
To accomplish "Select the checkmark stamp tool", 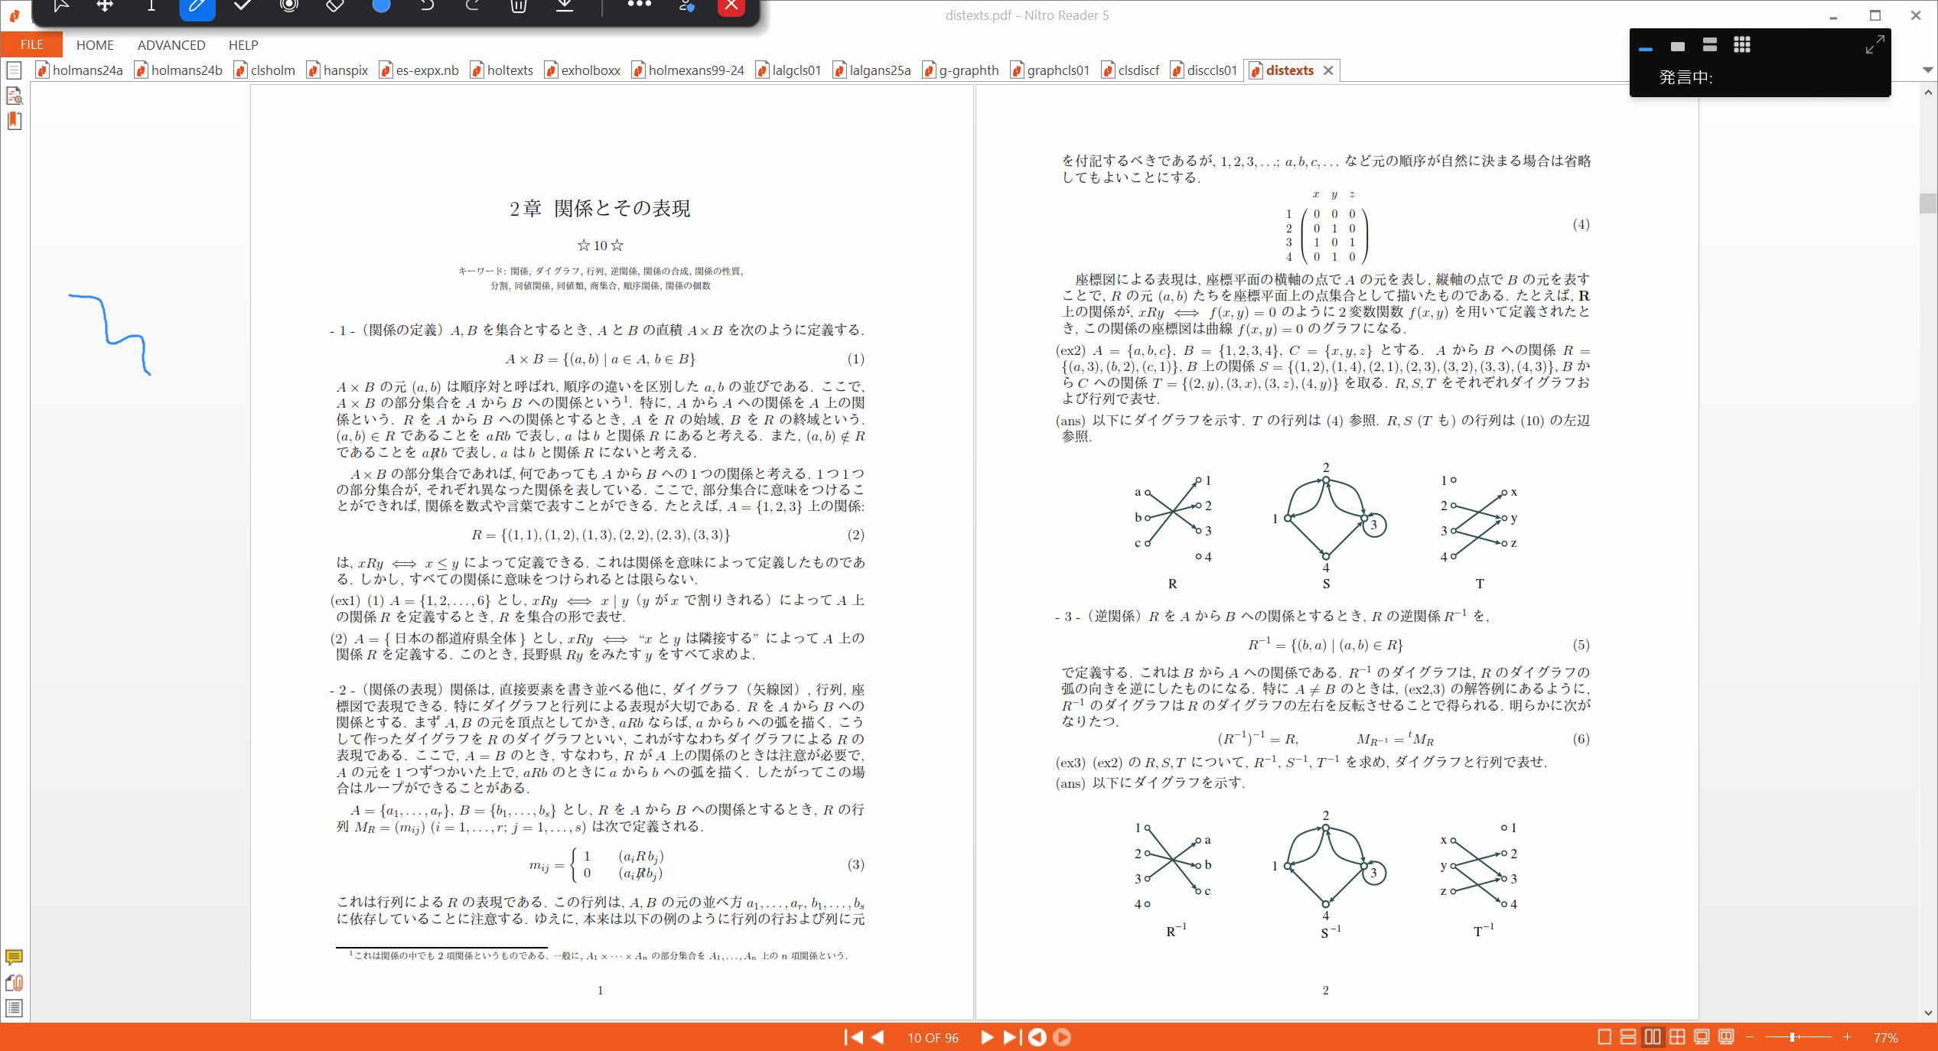I will click(x=243, y=6).
